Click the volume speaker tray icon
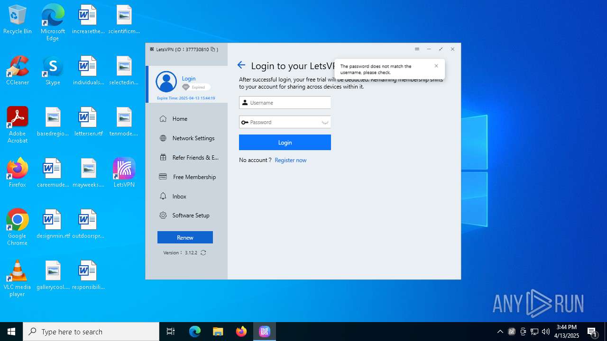 [545, 332]
